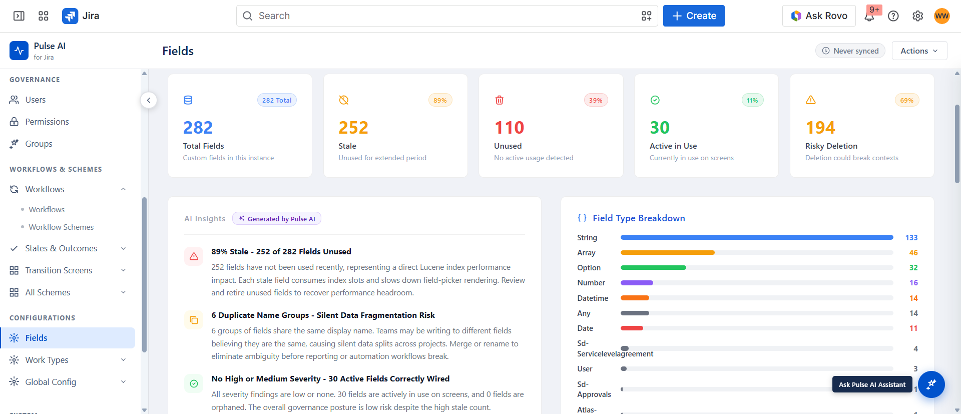Open the Ask Pulse AI Assistant floating button
The width and height of the screenshot is (961, 414).
(931, 384)
